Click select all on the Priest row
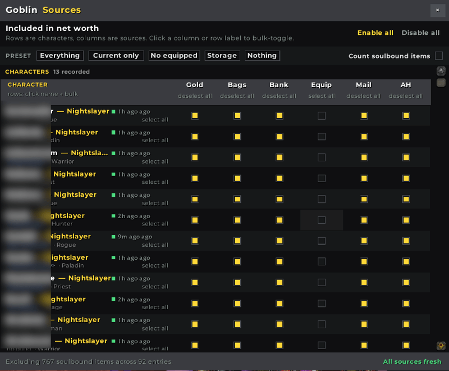This screenshot has width=449, height=371. (x=155, y=287)
